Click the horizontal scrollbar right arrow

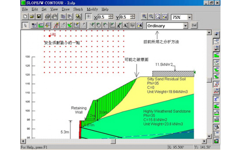(x=204, y=141)
